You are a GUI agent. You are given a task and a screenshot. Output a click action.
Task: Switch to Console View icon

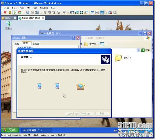click(x=102, y=12)
